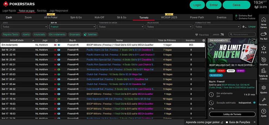Click the Procurar torneios search field
Viewport: 269px width, 125px height.
242,34
